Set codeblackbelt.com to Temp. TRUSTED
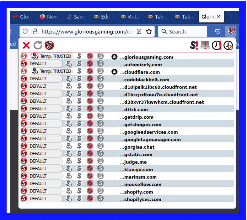The width and height of the screenshot is (247, 220). point(69,79)
